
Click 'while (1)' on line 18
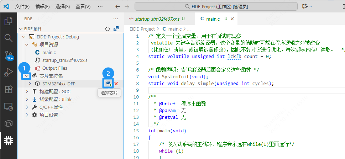click(x=171, y=151)
